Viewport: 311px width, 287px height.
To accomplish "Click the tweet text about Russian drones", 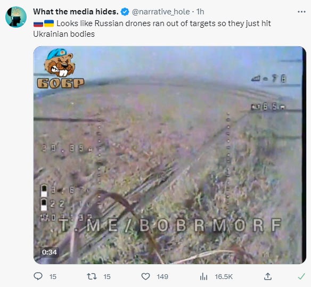I will (152, 29).
